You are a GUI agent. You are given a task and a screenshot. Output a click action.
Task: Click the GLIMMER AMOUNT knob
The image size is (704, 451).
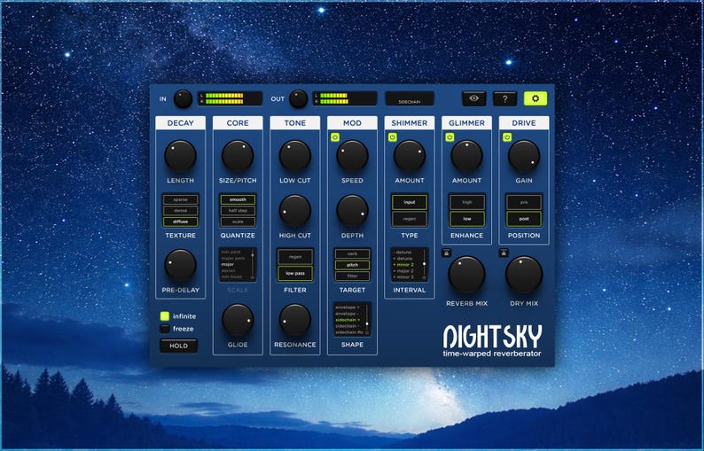467,156
